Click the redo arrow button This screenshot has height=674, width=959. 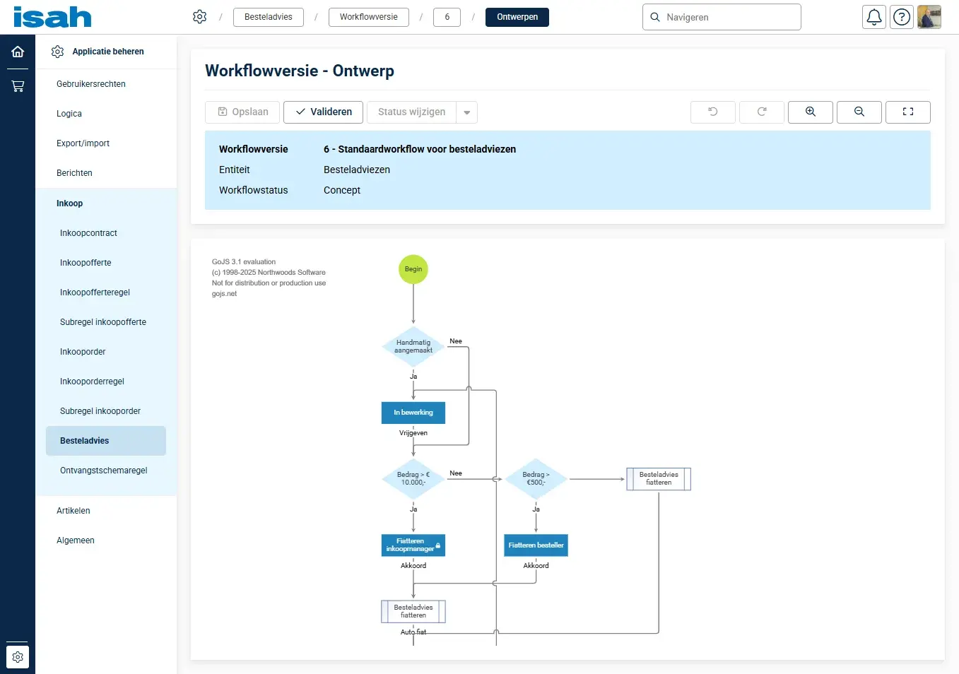[761, 112]
